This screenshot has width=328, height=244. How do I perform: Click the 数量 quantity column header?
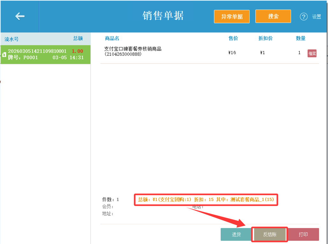(x=300, y=38)
